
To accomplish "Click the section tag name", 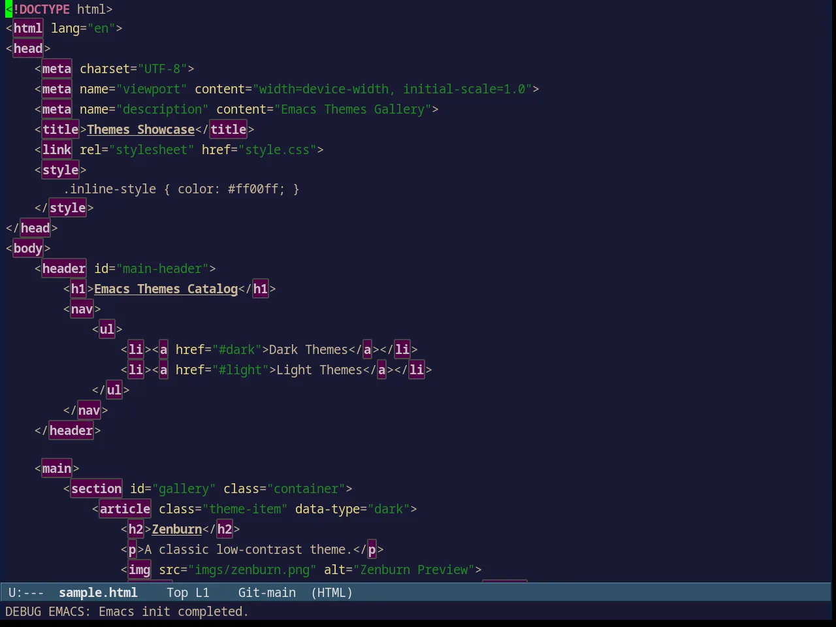I will (x=96, y=489).
